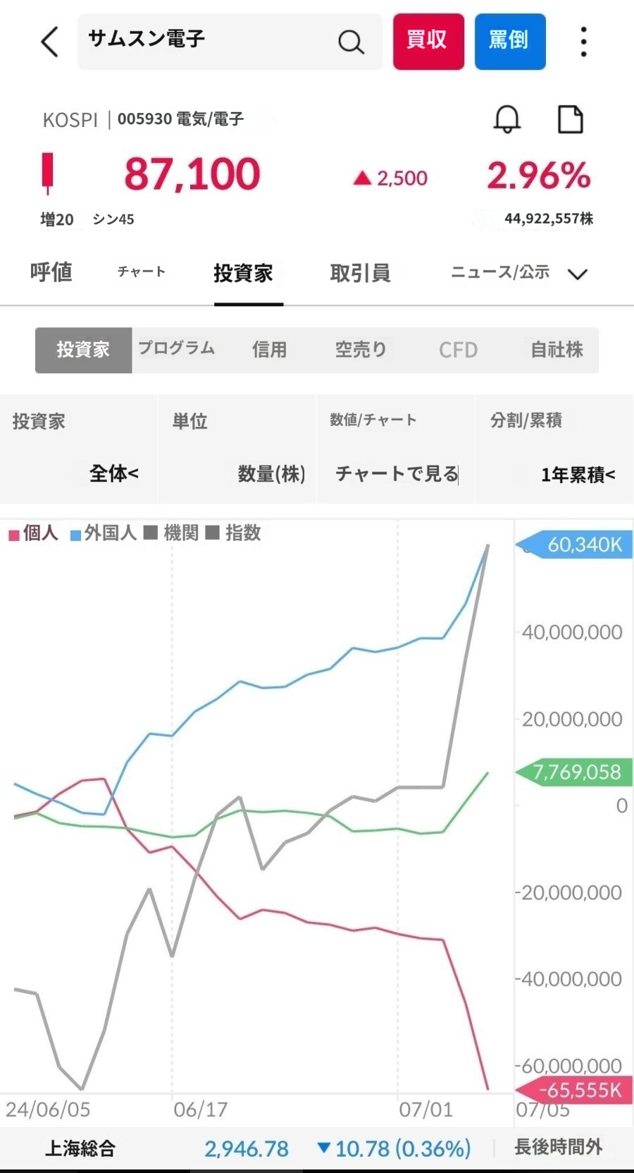Tap the red candlestick icon
Image resolution: width=634 pixels, height=1173 pixels.
pyautogui.click(x=48, y=173)
